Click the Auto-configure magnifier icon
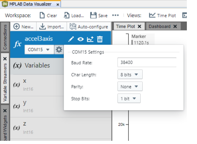The image size is (197, 144). coord(73,26)
